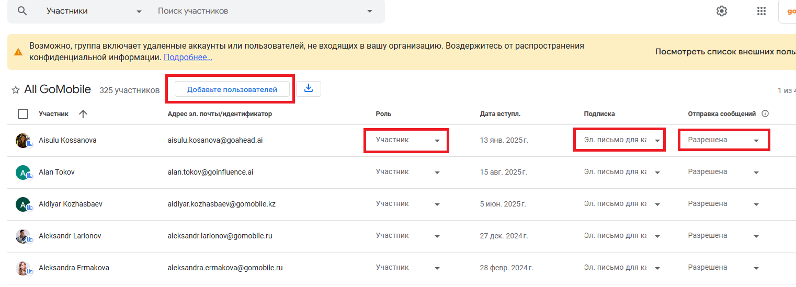Open the settings gear icon

pyautogui.click(x=722, y=11)
